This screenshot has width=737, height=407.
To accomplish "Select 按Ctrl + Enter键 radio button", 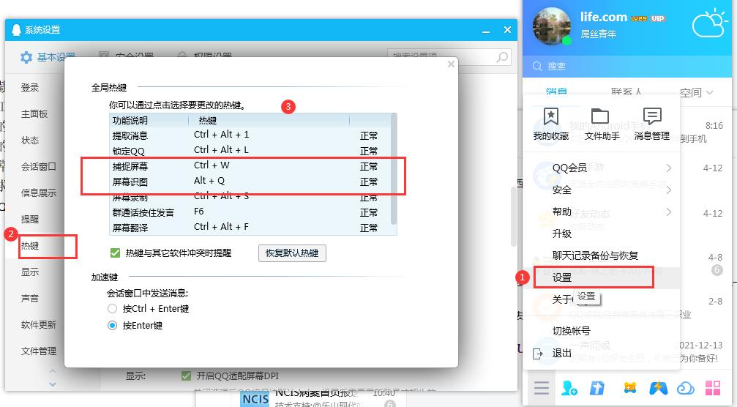I will click(112, 309).
